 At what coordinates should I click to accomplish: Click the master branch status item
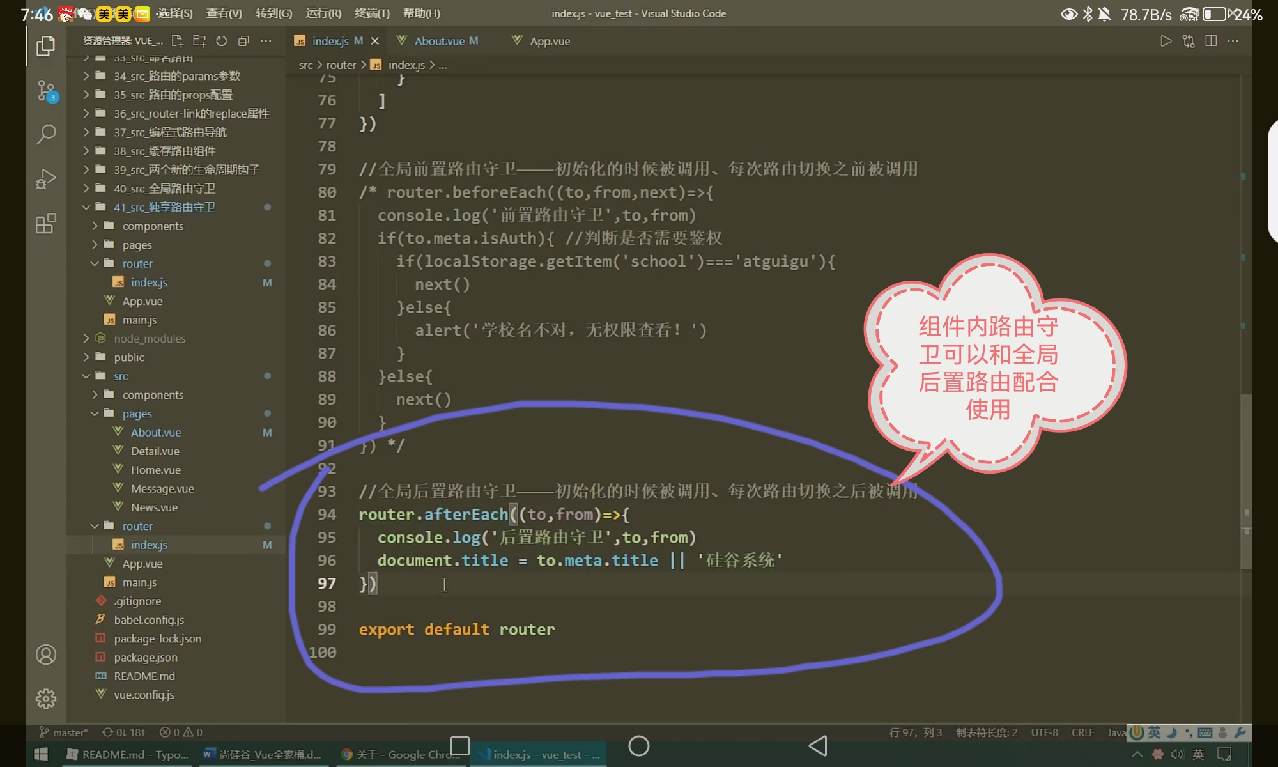click(x=64, y=732)
